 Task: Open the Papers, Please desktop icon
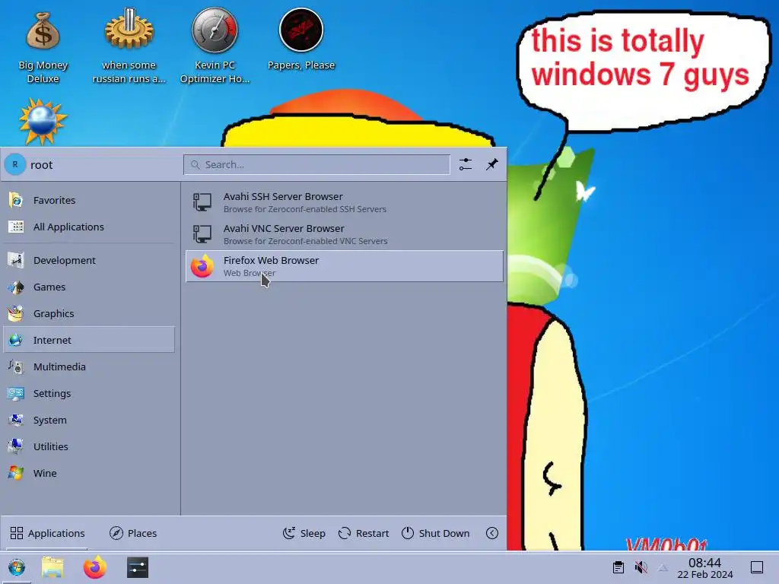[x=301, y=40]
